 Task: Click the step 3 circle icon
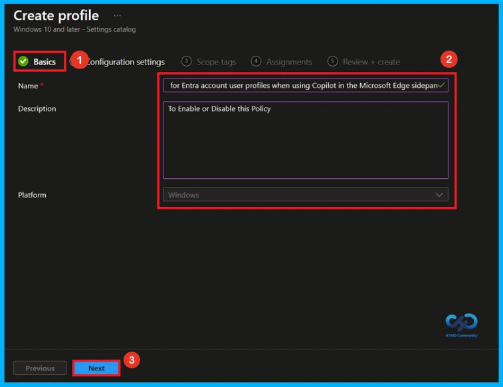186,61
